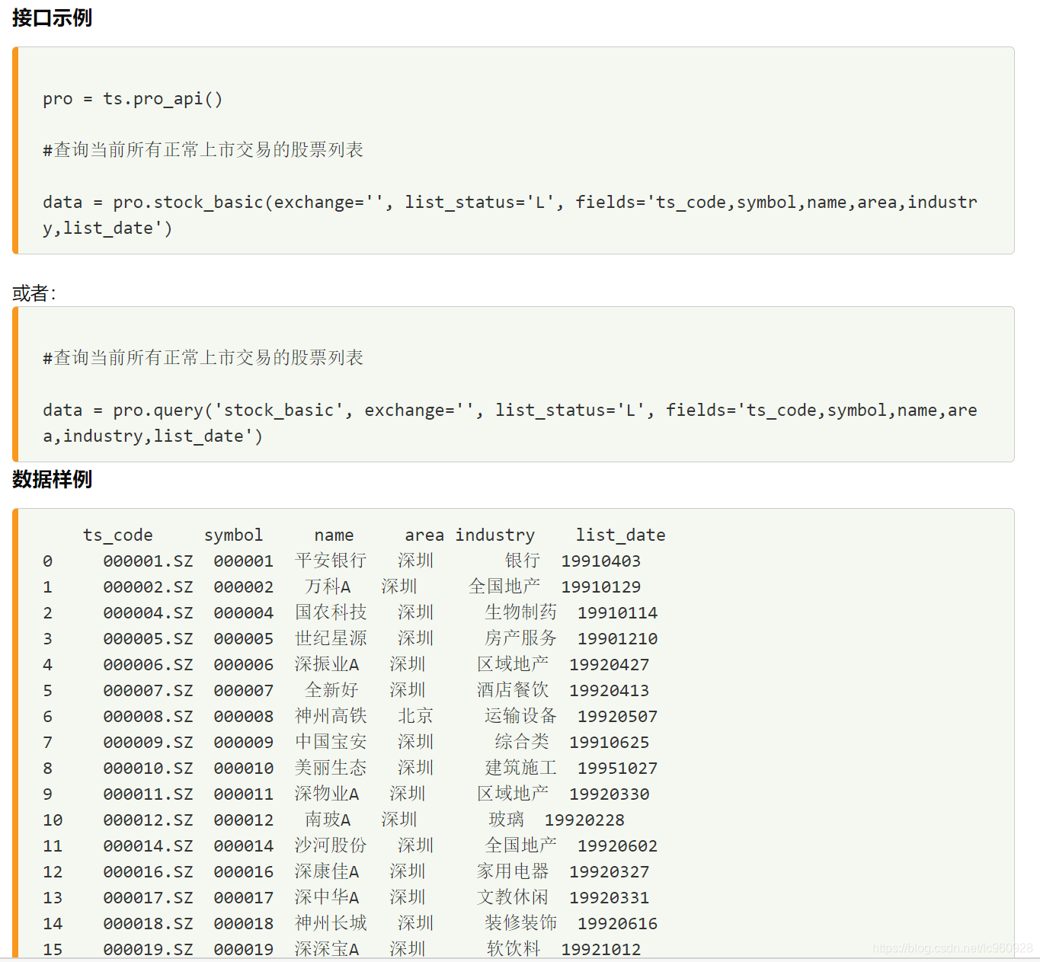Click the symbol column header
Image resolution: width=1040 pixels, height=962 pixels.
tap(233, 535)
